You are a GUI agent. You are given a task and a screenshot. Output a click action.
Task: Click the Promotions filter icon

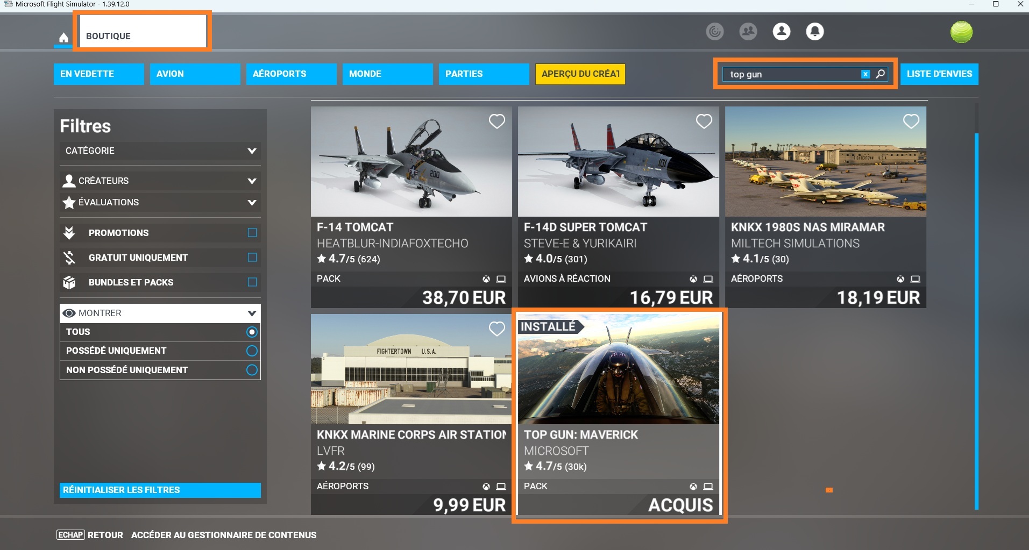pos(69,233)
